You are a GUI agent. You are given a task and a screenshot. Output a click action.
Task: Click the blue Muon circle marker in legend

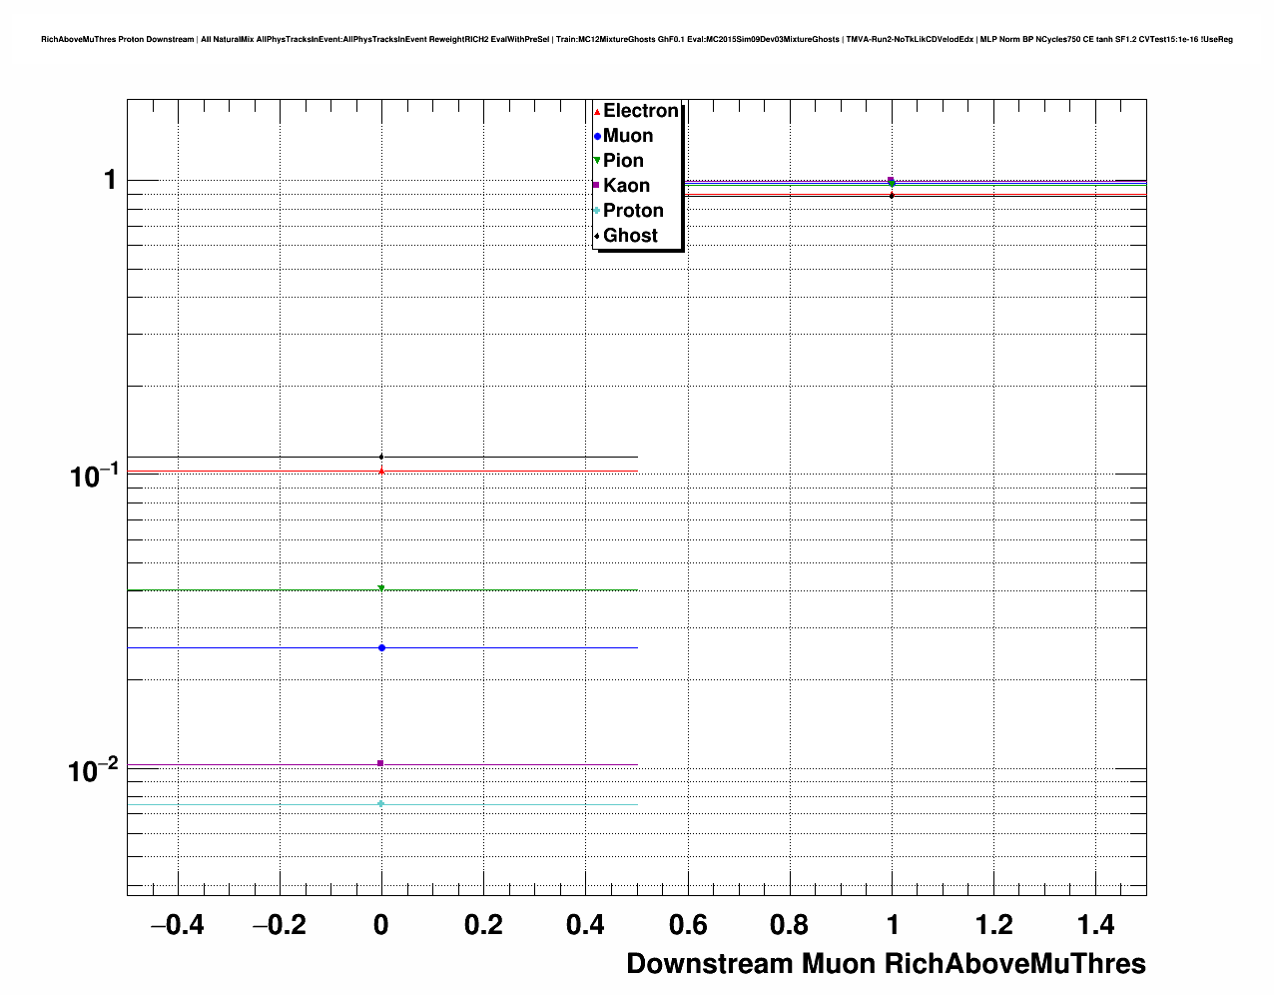(x=597, y=137)
